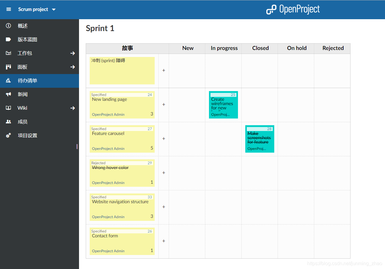Viewport: 385px width, 269px height.
Task: Select 概述 menu item
Action: tap(39, 26)
